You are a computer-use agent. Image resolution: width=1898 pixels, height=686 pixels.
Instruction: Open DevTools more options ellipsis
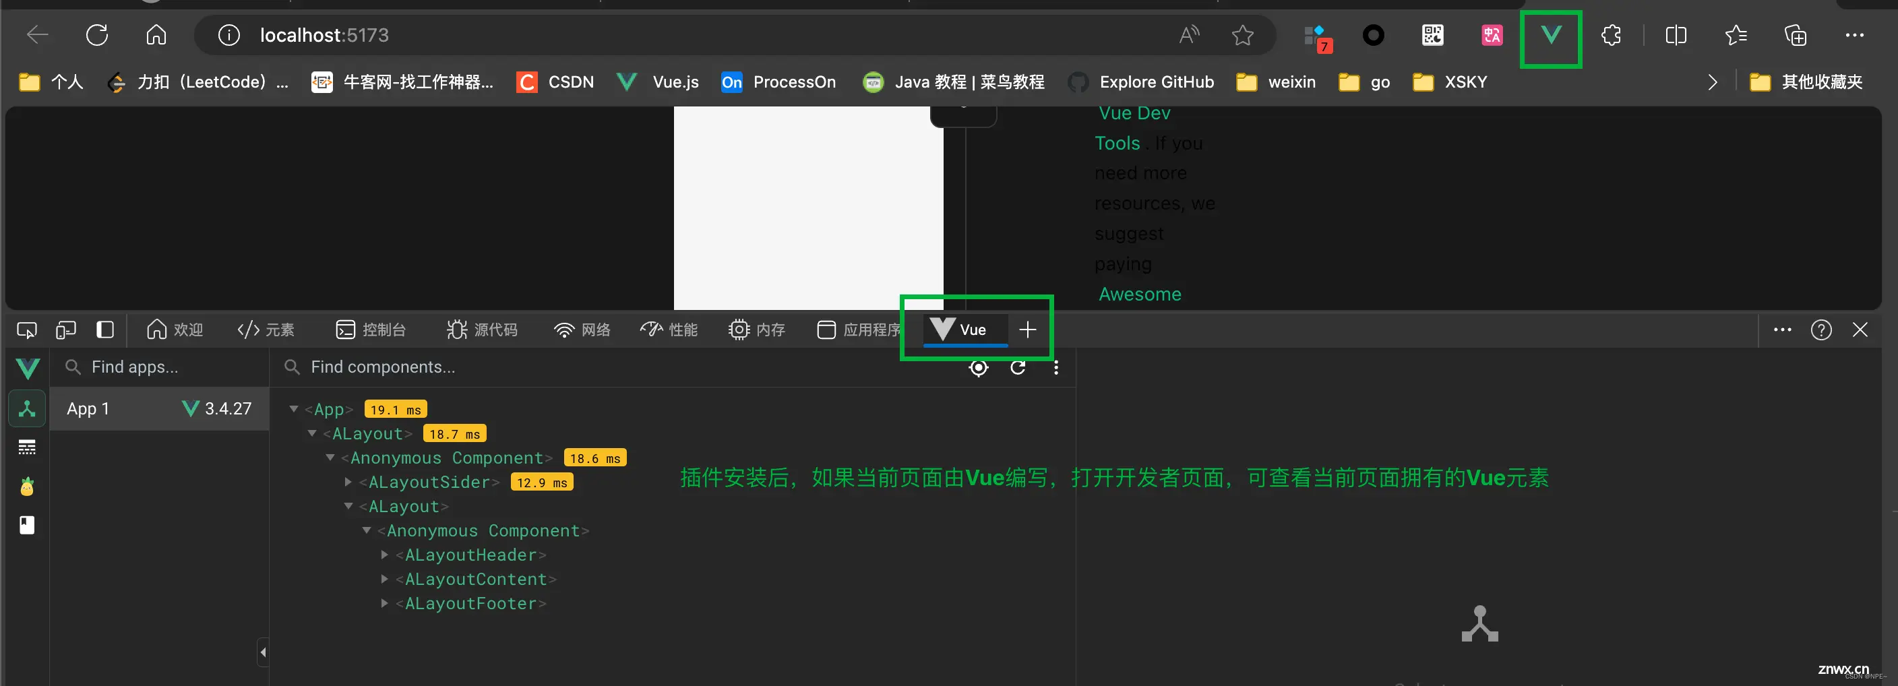pos(1782,330)
